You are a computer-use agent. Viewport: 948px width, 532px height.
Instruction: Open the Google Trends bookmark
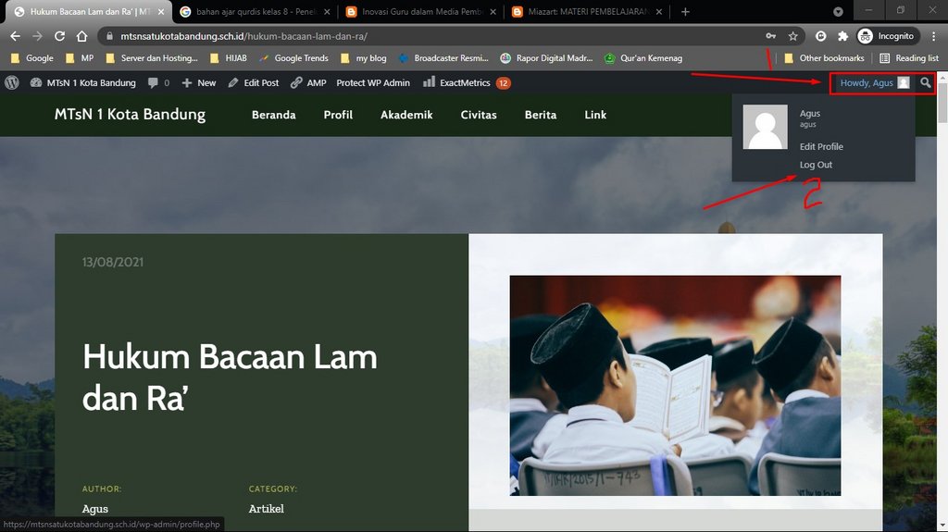(293, 58)
